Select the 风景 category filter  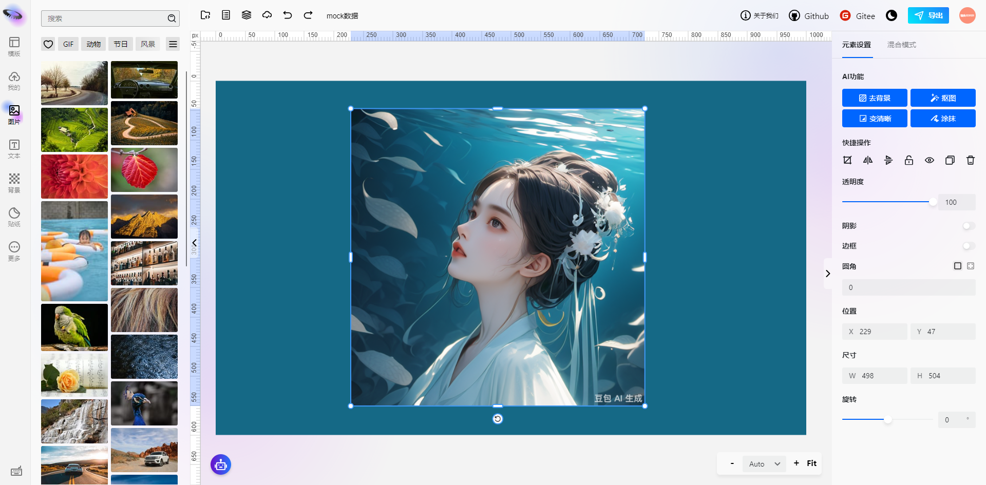pyautogui.click(x=148, y=44)
